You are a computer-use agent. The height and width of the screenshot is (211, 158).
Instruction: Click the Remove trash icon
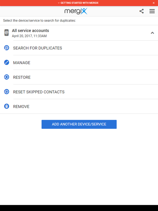pos(7,106)
